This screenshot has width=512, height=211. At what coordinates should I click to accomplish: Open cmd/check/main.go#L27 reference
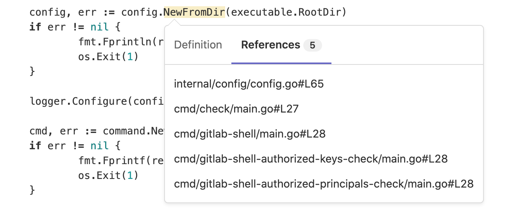point(236,109)
